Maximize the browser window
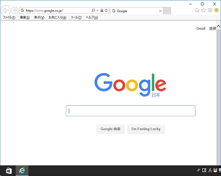This screenshot has width=221, height=176. tap(202, 4)
